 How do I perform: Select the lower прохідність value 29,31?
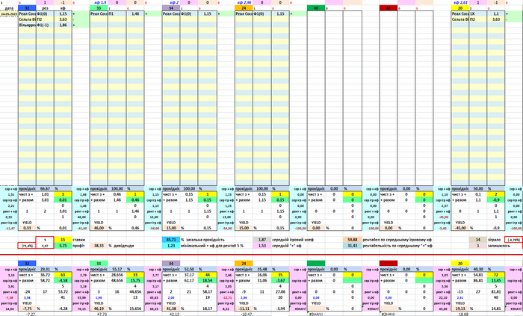(x=45, y=270)
